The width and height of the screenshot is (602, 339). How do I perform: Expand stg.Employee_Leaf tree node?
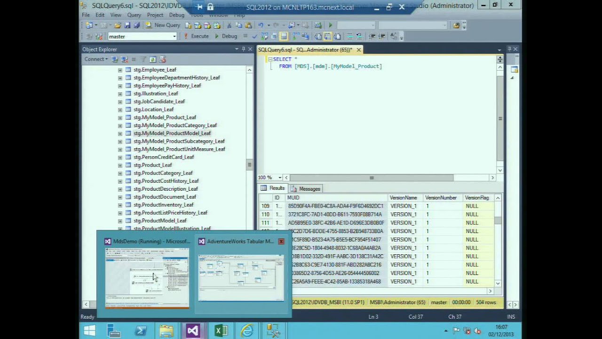click(x=120, y=70)
